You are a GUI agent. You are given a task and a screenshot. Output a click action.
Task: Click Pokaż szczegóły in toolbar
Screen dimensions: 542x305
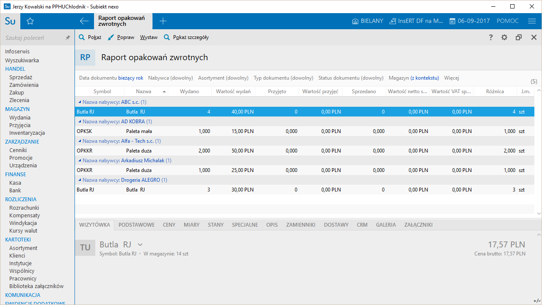(x=186, y=37)
